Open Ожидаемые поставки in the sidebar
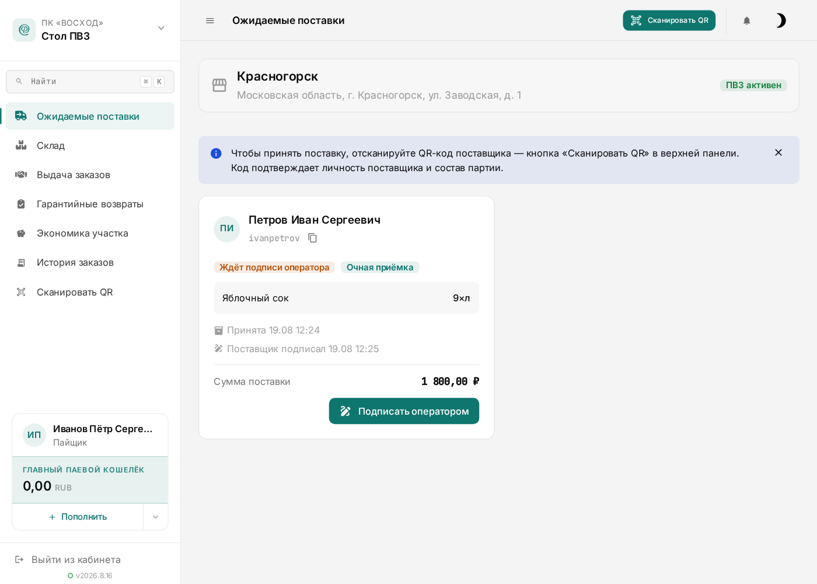Image resolution: width=817 pixels, height=584 pixels. click(90, 116)
